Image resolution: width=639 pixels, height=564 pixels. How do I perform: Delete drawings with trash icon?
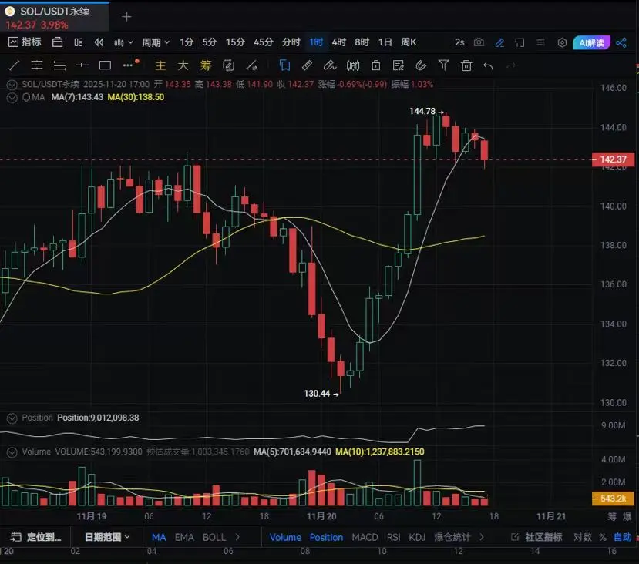tap(466, 65)
